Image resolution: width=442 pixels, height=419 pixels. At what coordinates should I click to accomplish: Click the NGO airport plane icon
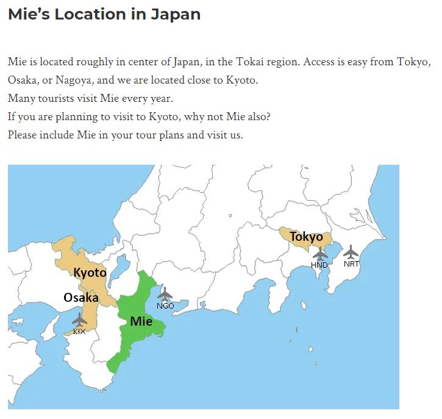point(165,295)
